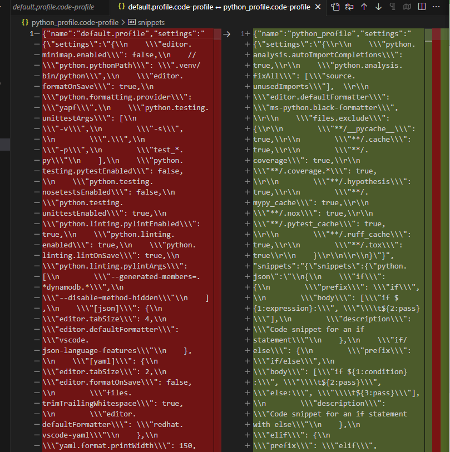
Task: Go to previous change with up arrow
Action: tap(364, 7)
